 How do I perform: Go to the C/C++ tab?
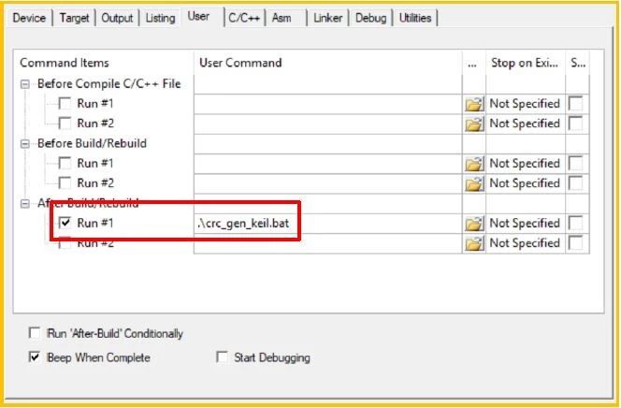244,18
